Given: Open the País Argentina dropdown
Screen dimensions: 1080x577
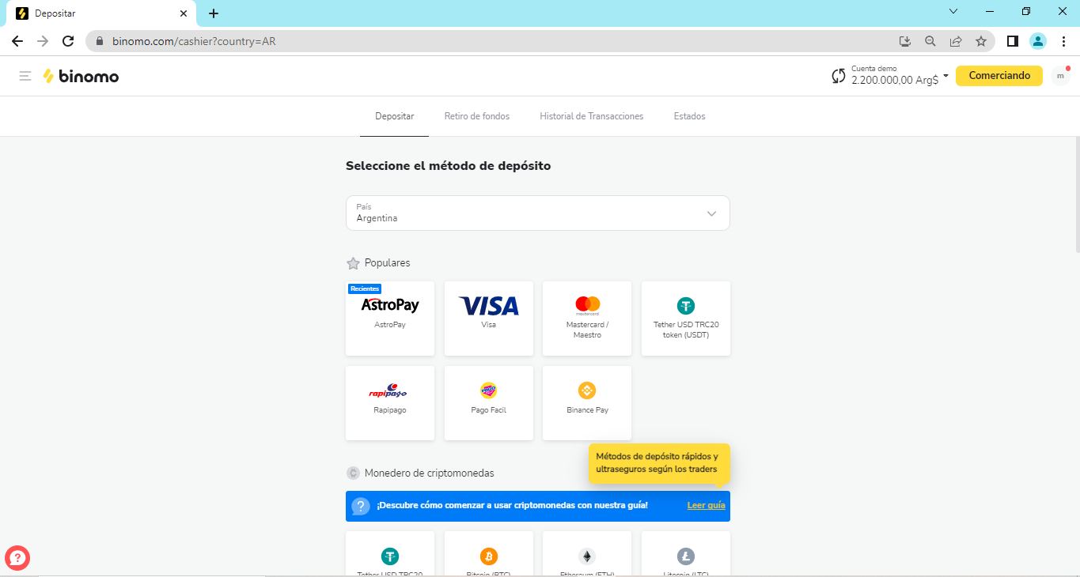Looking at the screenshot, I should (x=537, y=213).
